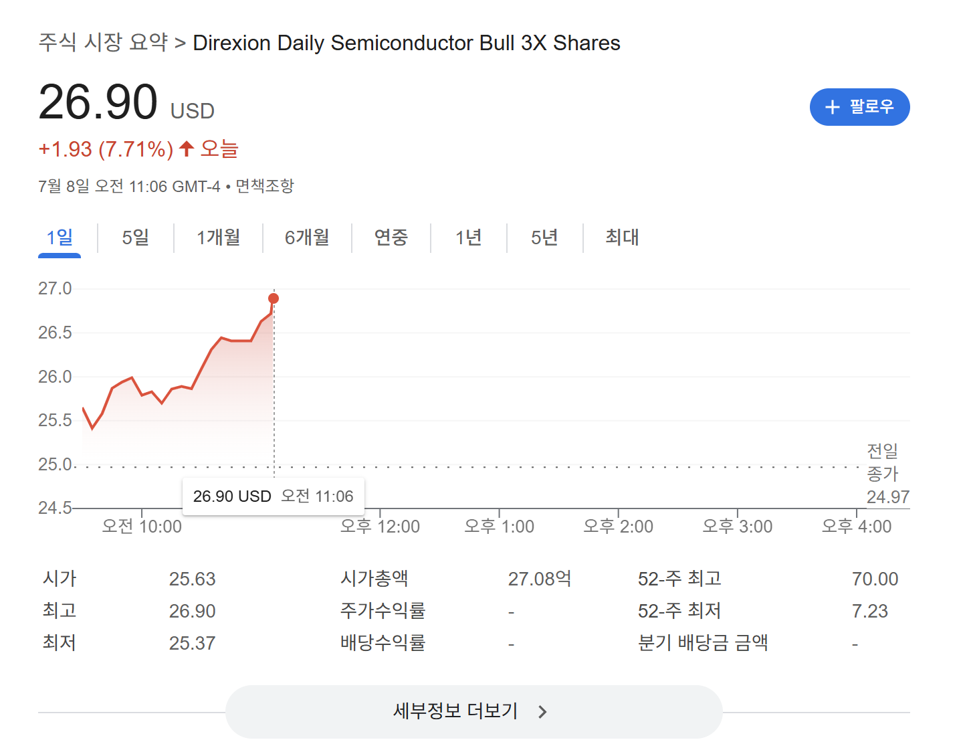Select the 1일 time range tab
This screenshot has height=742, width=965.
(x=60, y=238)
